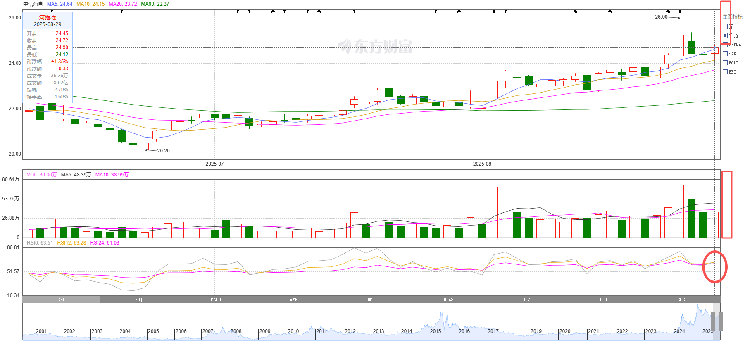745x347 pixels.
Task: Jump to year 2019 on overview timeline
Action: (x=536, y=331)
